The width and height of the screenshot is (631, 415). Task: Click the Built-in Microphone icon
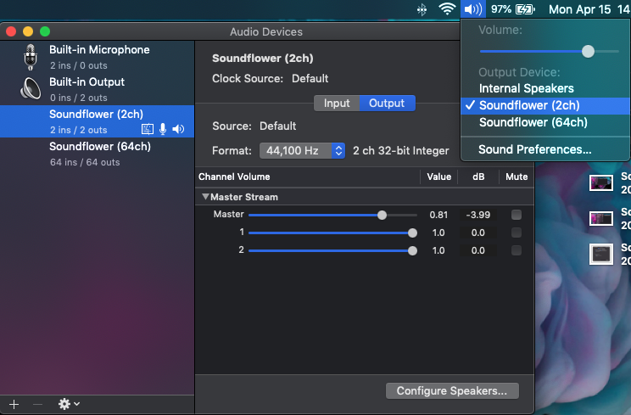31,57
